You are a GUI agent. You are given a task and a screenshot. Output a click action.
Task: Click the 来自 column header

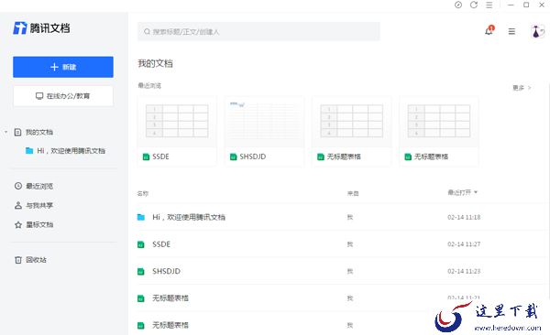(353, 193)
